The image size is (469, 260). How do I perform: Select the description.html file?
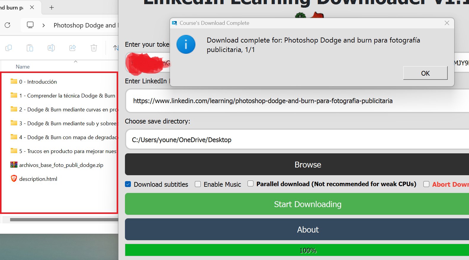pyautogui.click(x=34, y=179)
